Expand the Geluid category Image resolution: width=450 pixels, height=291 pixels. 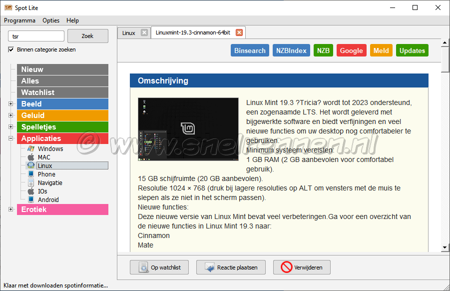(10, 115)
